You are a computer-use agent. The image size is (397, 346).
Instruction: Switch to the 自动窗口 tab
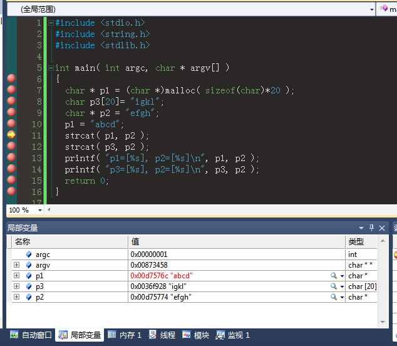click(x=31, y=335)
